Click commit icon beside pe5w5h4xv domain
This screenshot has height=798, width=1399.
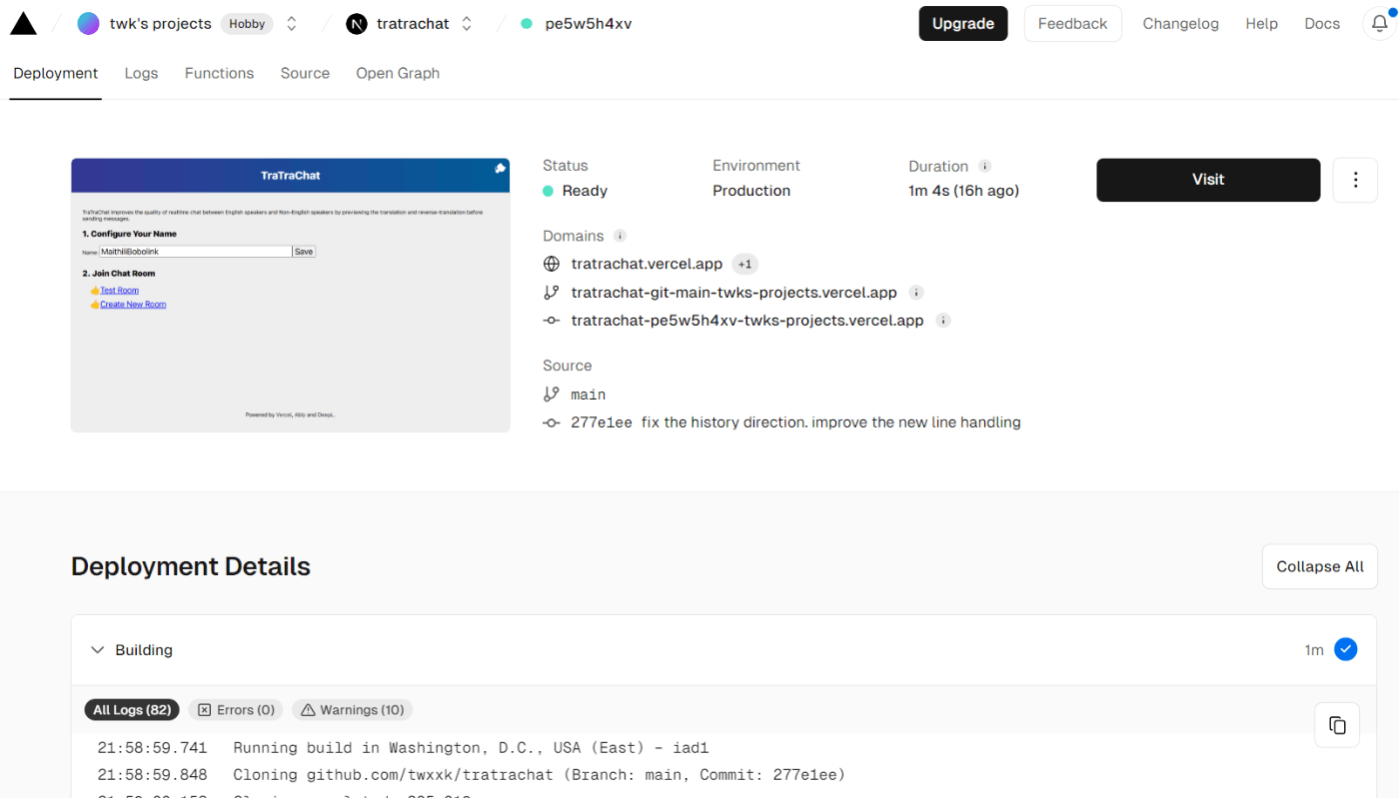[x=551, y=321]
